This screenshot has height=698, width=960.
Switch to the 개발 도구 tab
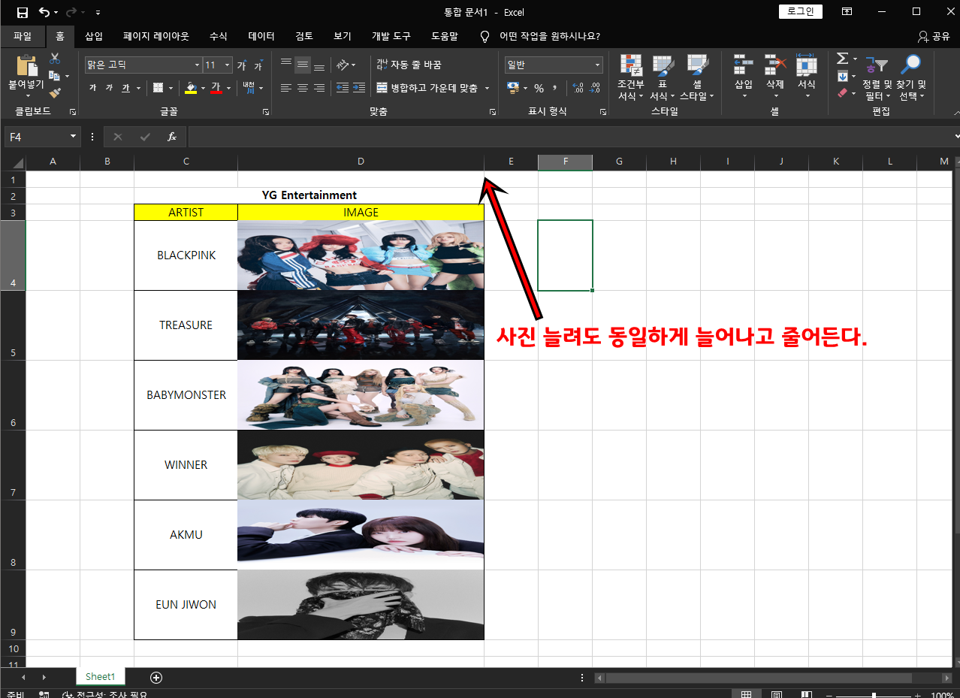[391, 36]
